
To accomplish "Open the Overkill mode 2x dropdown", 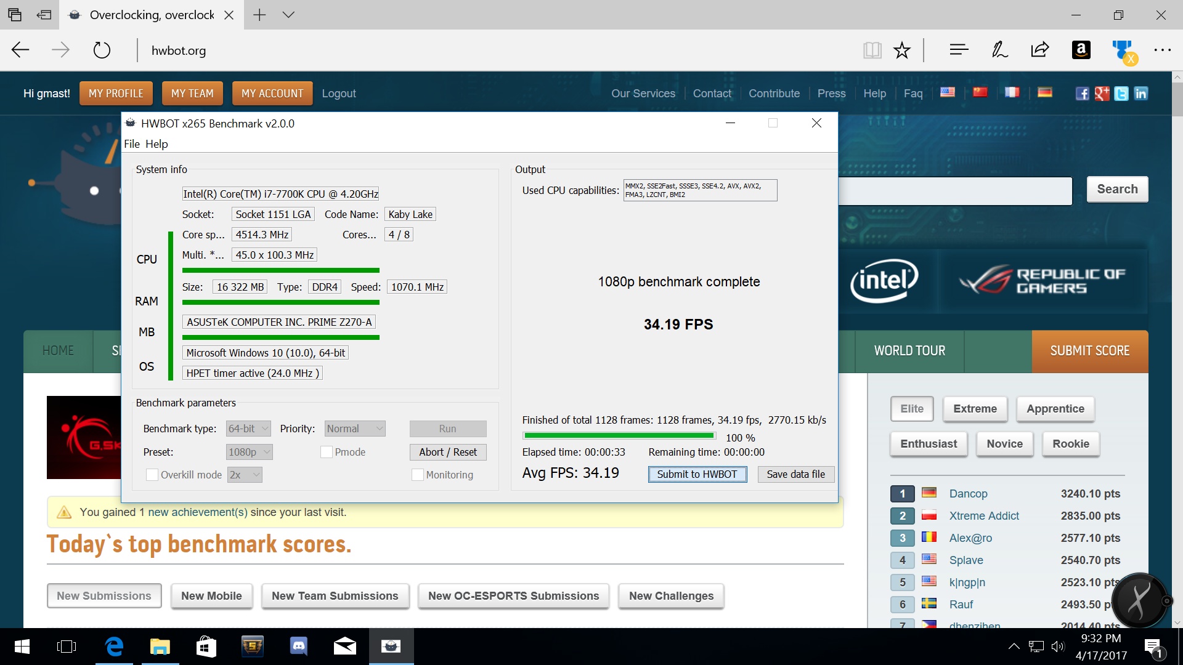I will pos(245,475).
